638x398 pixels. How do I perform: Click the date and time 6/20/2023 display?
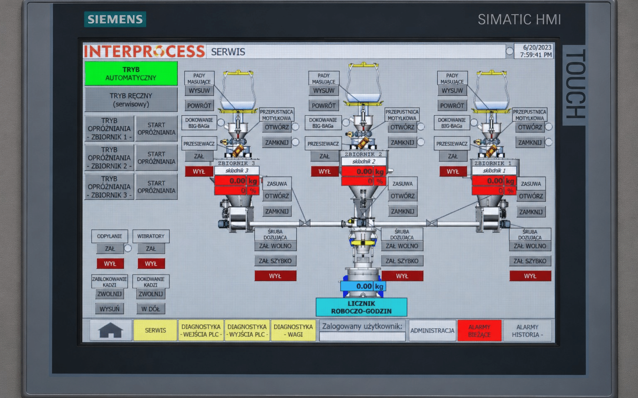[534, 51]
